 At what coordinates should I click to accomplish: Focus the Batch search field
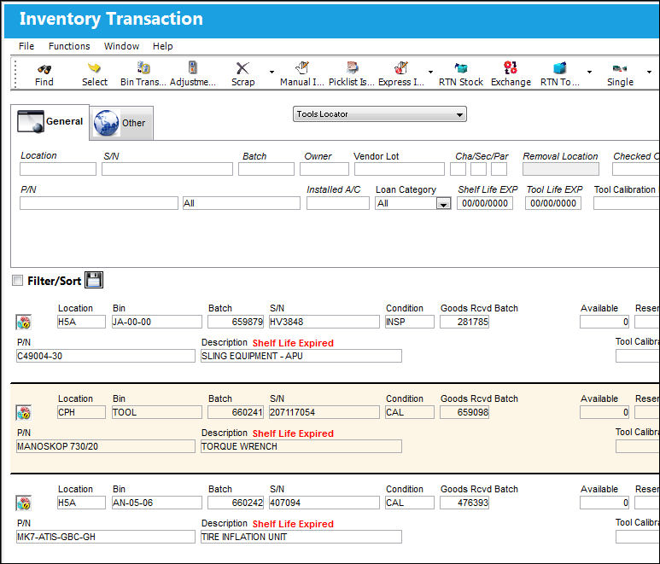(266, 169)
